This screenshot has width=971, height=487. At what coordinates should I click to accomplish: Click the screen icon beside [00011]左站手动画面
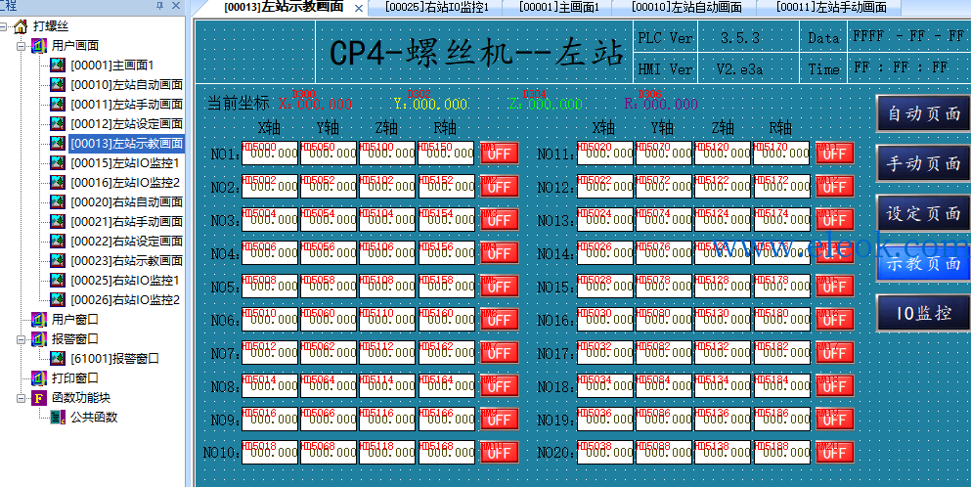point(58,104)
